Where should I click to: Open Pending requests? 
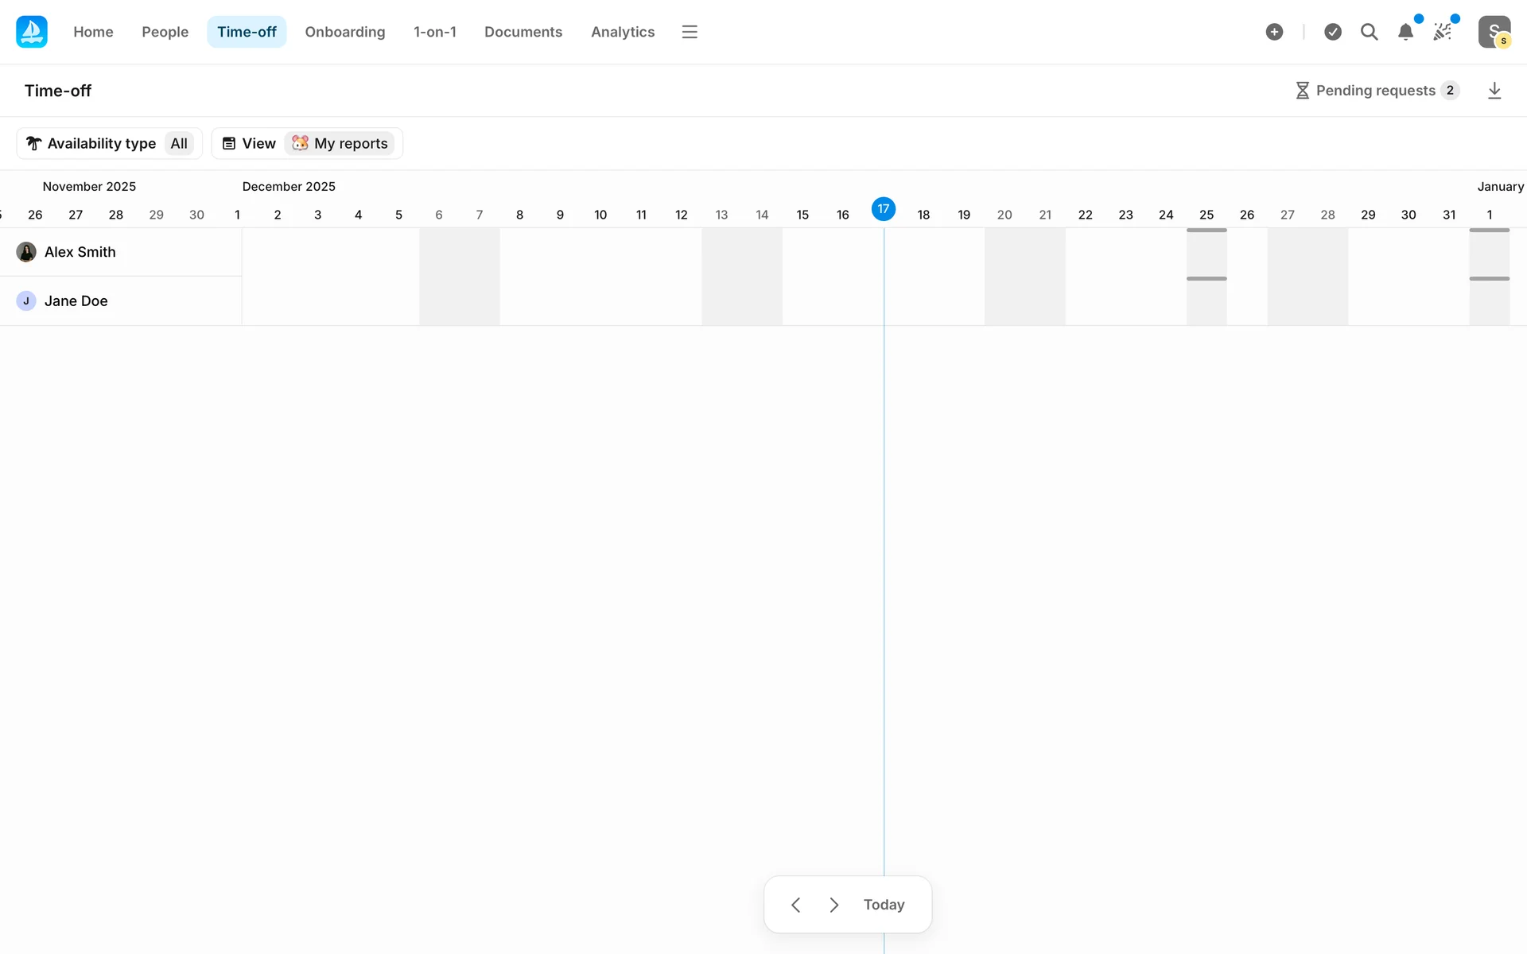1377,91
